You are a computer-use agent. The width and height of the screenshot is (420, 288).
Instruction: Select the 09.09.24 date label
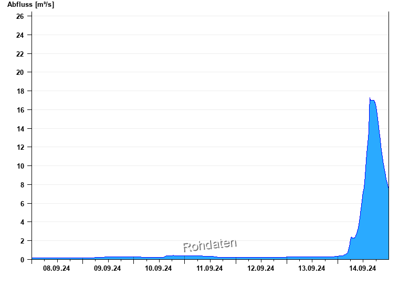(x=108, y=269)
